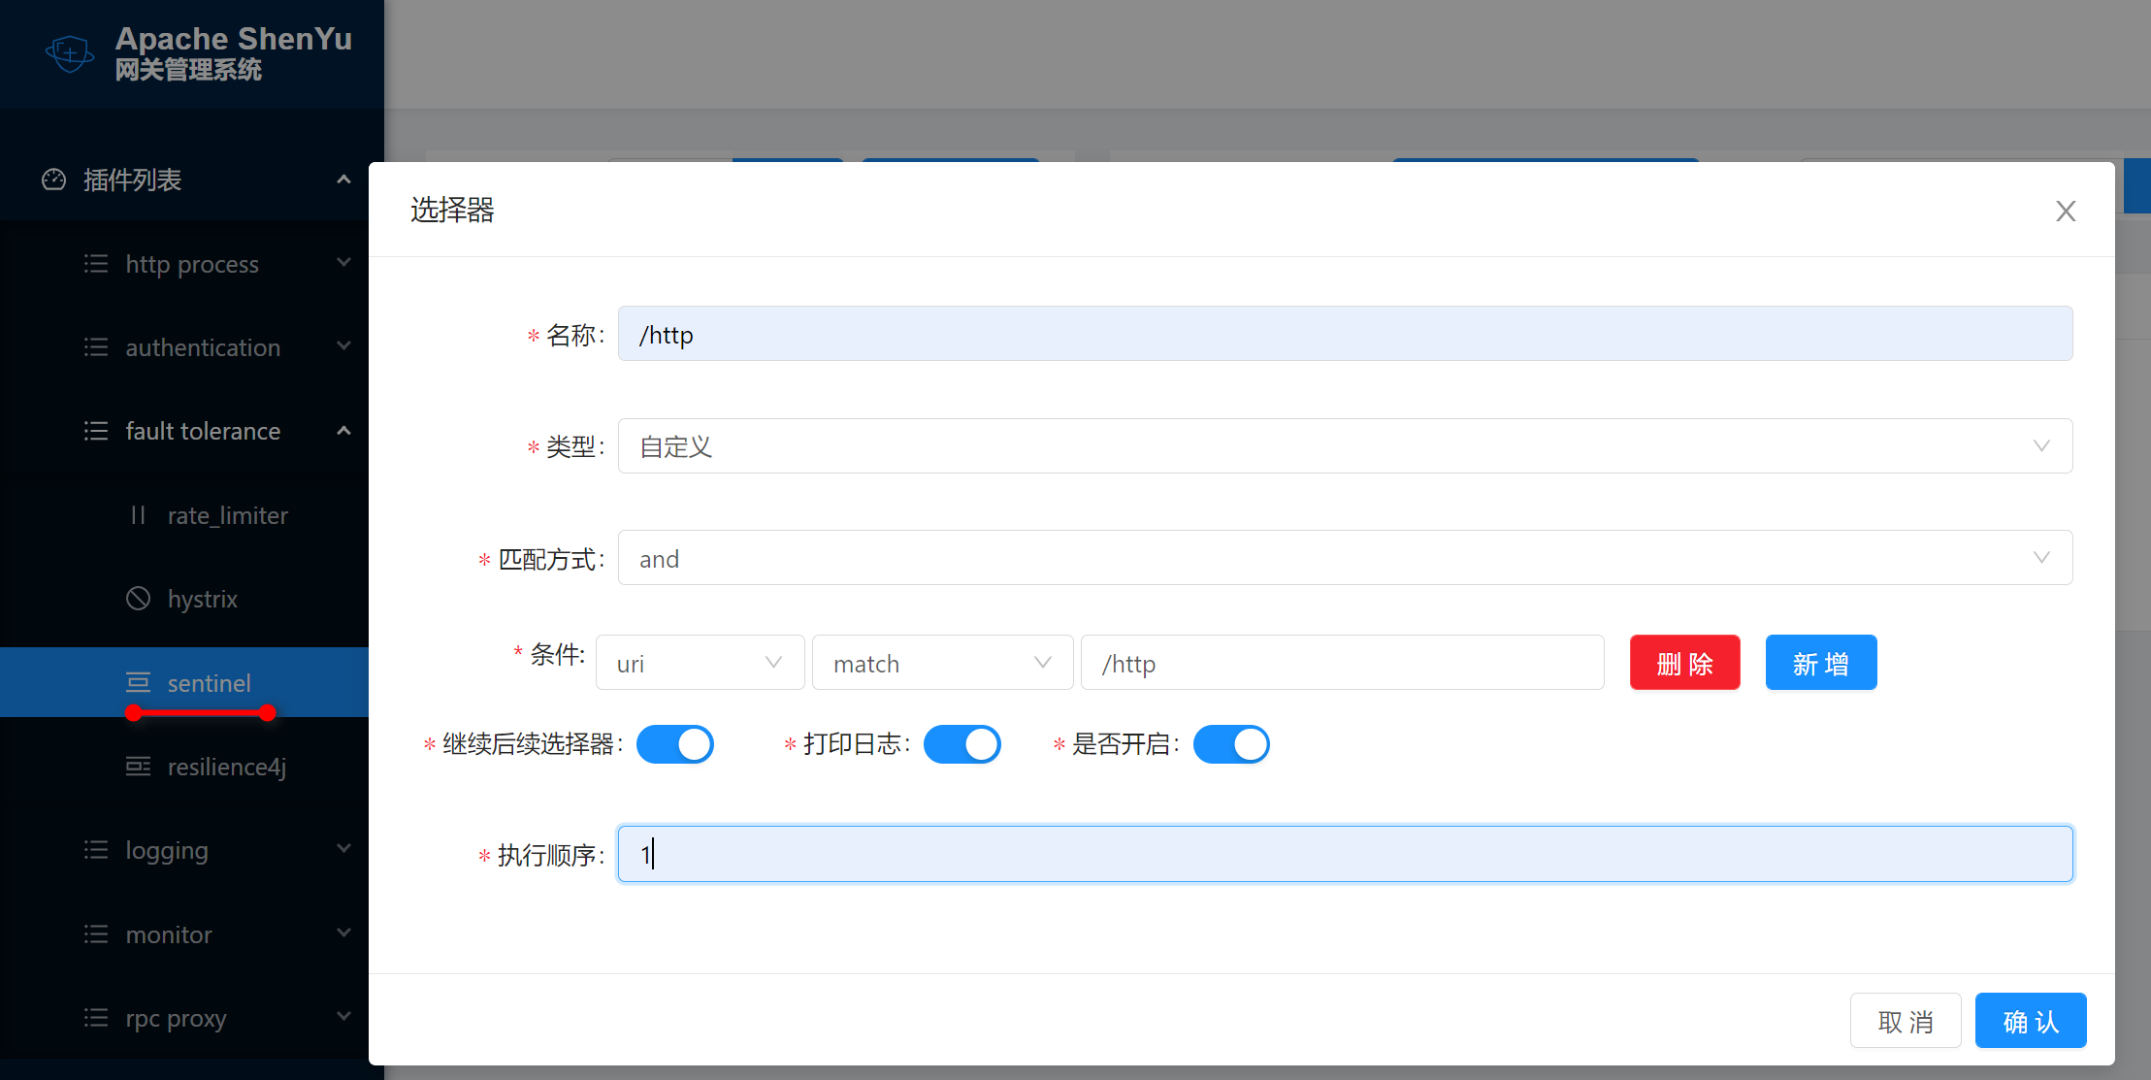The image size is (2151, 1080).
Task: Open the match operator dropdown
Action: 941,663
